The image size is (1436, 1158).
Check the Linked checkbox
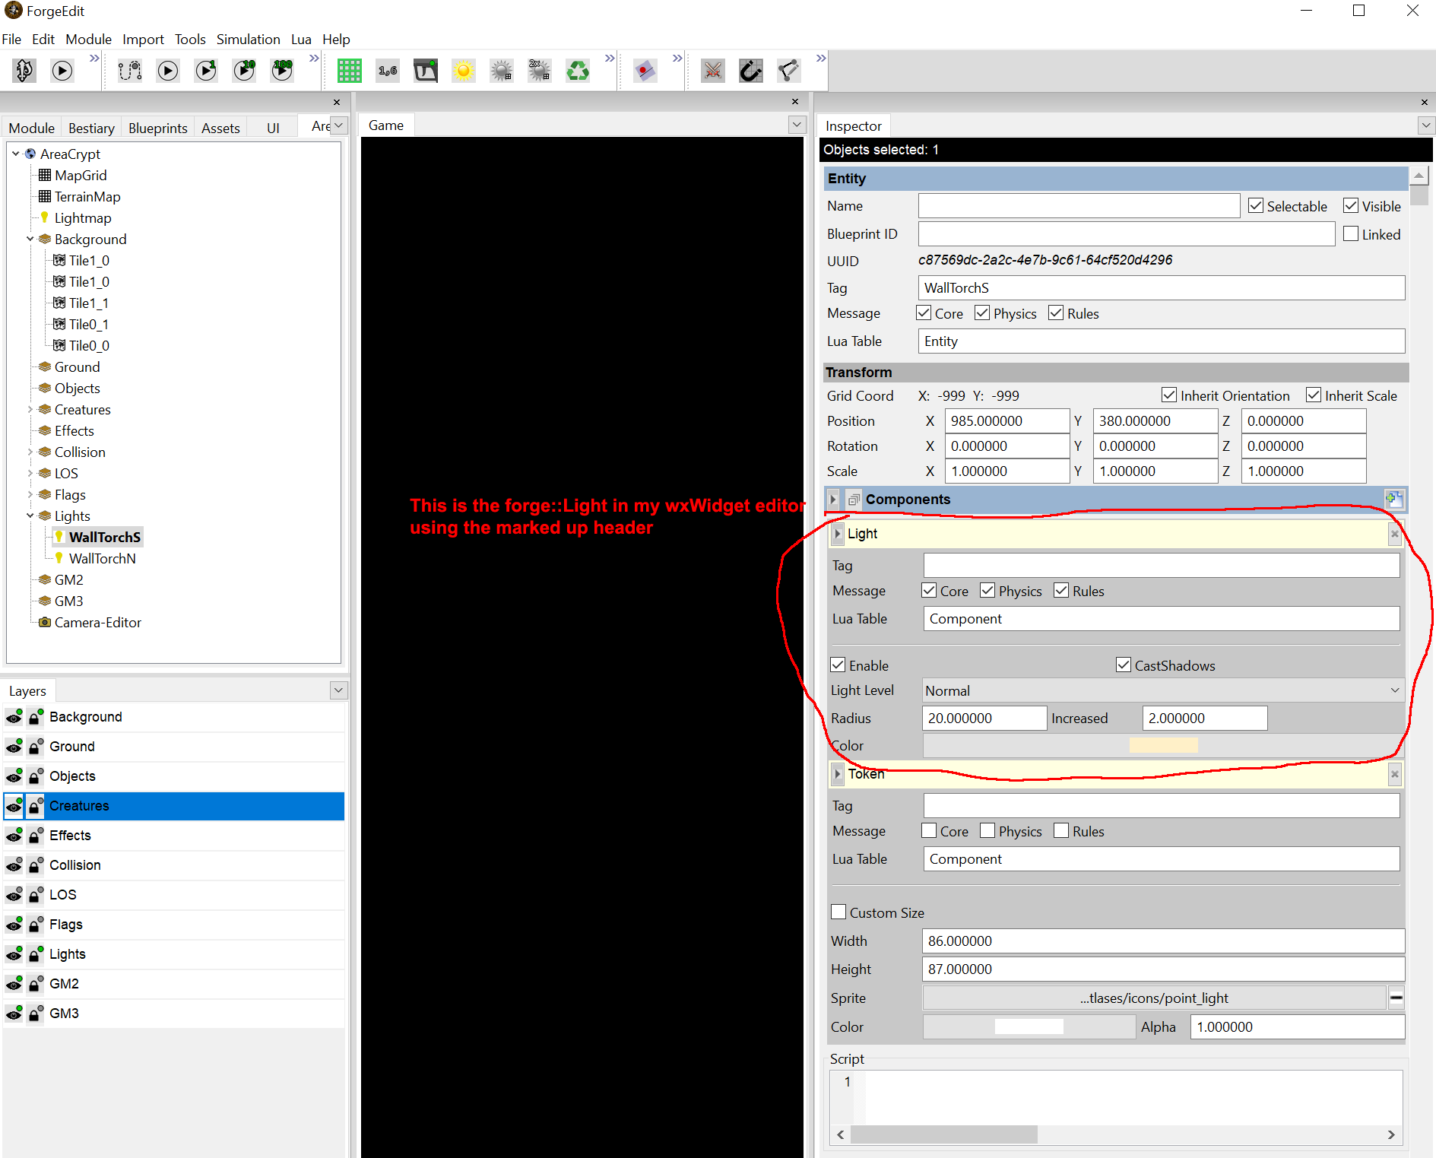pos(1351,234)
